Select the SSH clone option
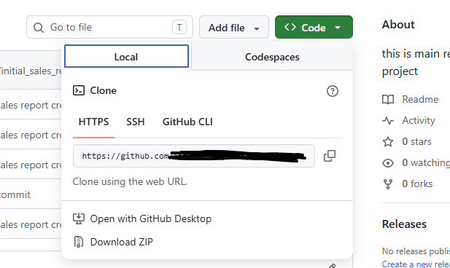The width and height of the screenshot is (450, 268). [x=136, y=122]
